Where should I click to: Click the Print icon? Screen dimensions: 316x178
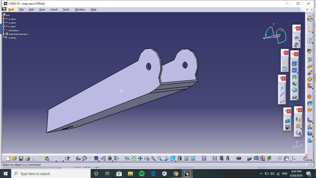click(27, 158)
